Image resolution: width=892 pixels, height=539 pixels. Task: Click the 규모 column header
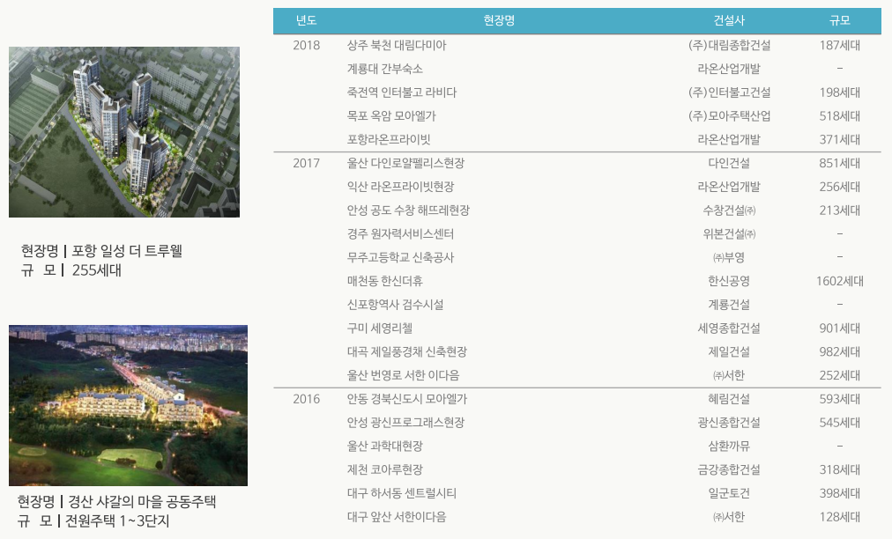click(x=840, y=20)
